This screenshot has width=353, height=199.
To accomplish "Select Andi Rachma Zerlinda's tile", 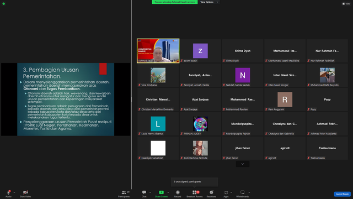I will [200, 148].
